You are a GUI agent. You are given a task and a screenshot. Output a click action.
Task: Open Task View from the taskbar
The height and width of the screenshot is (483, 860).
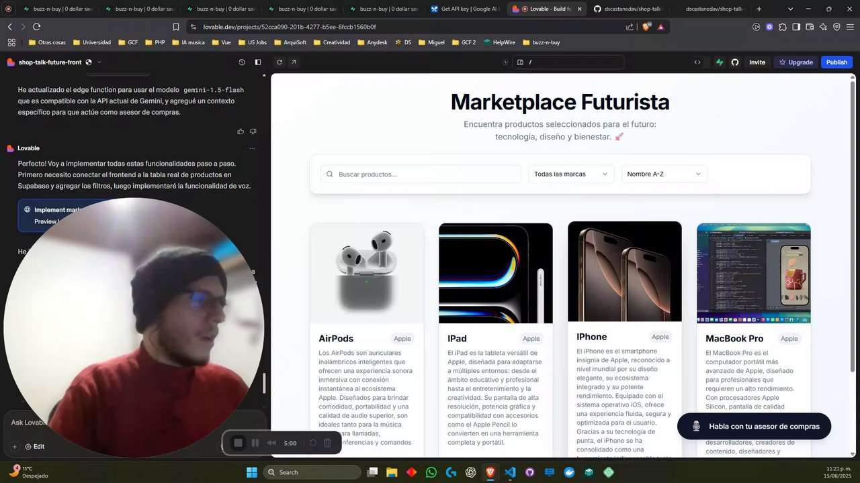pos(372,472)
